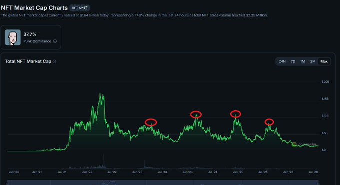Switch chart to 1M range
Screen dimensions: 340x185
coord(303,61)
